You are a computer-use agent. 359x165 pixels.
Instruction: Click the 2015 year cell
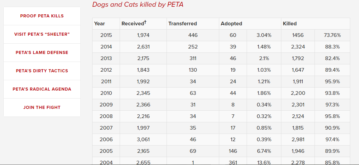(106, 35)
